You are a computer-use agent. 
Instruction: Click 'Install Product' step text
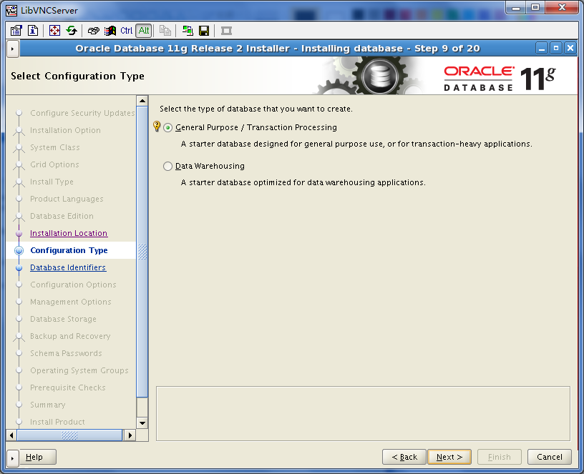click(57, 422)
